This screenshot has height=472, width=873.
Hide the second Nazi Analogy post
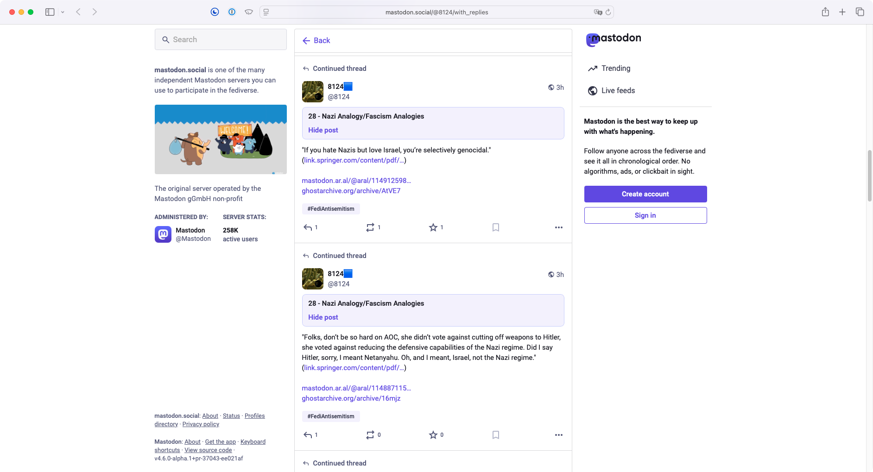point(323,317)
